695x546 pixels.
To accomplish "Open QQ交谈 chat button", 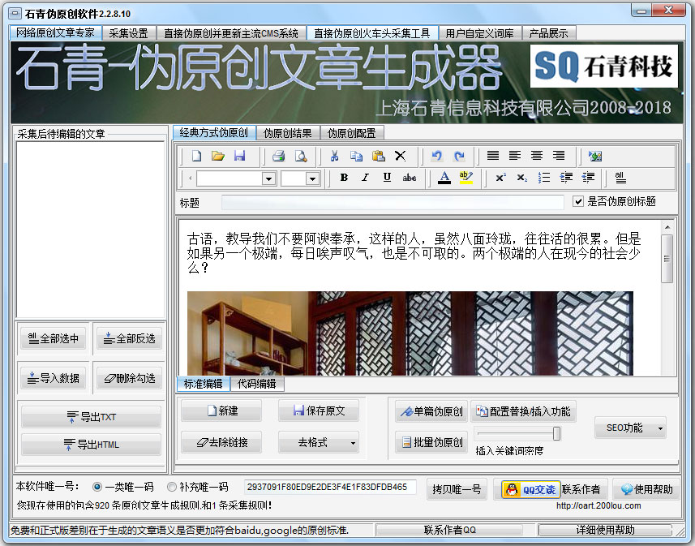I will (x=531, y=490).
